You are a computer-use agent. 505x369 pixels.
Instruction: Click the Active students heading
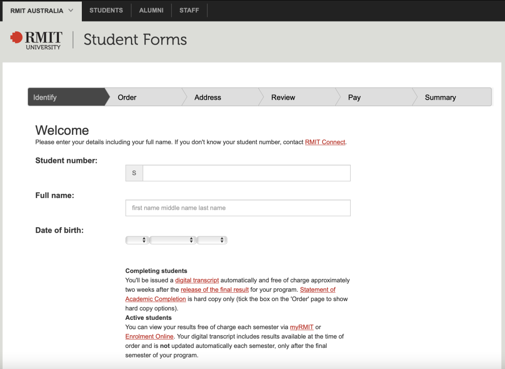(149, 317)
